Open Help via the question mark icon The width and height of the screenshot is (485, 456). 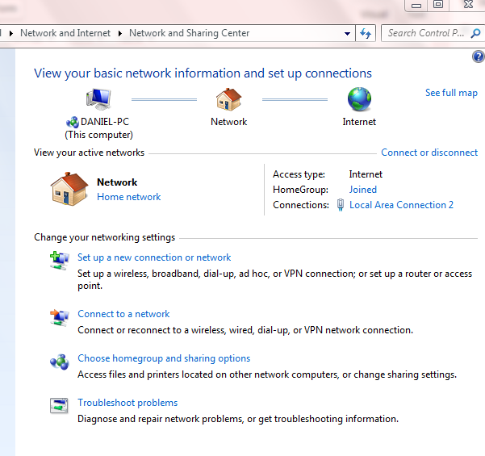click(477, 56)
